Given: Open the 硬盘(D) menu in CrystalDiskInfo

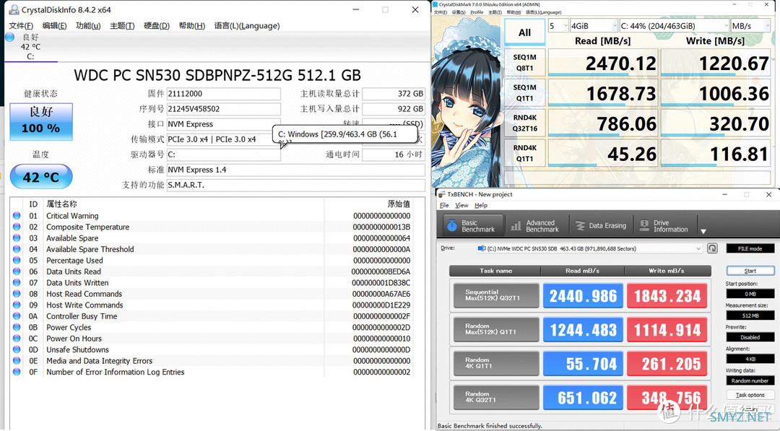Looking at the screenshot, I should (x=157, y=26).
